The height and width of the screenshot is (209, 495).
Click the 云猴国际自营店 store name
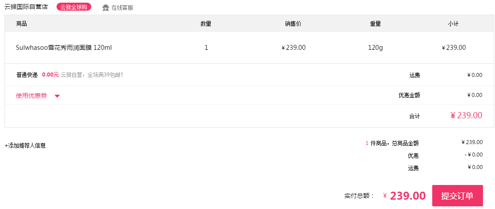[26, 7]
